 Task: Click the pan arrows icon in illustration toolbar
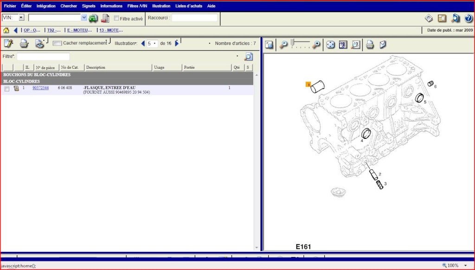[x=330, y=45]
